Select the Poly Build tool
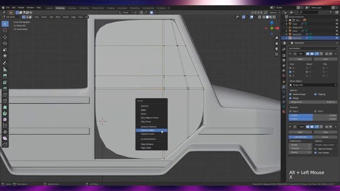 click(x=5, y=107)
